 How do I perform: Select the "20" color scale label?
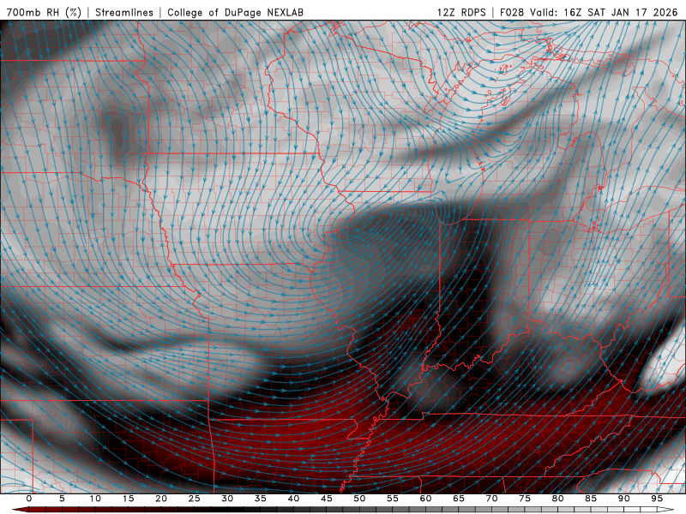161,499
